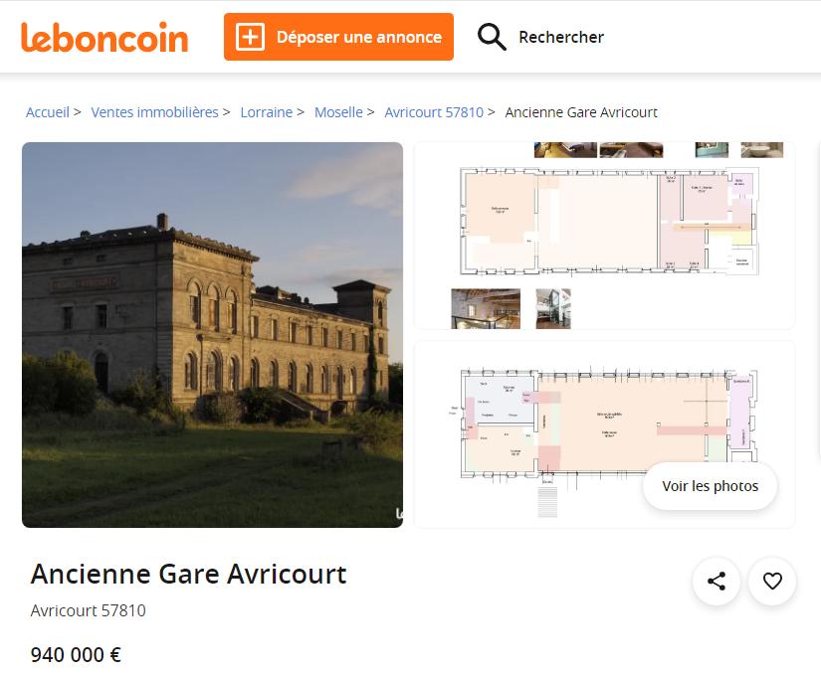Image resolution: width=821 pixels, height=676 pixels.
Task: Select the Lorraine breadcrumb link
Action: (266, 112)
